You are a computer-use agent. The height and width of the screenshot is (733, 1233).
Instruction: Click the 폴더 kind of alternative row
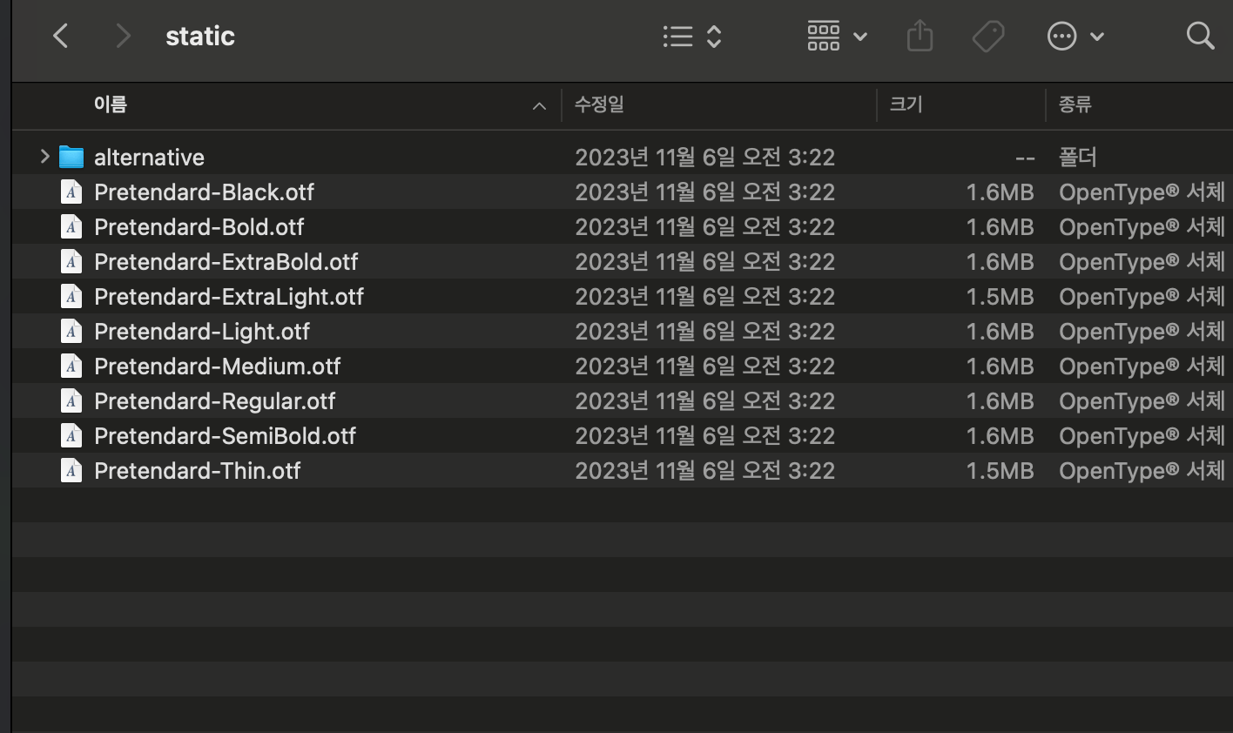[1077, 158]
